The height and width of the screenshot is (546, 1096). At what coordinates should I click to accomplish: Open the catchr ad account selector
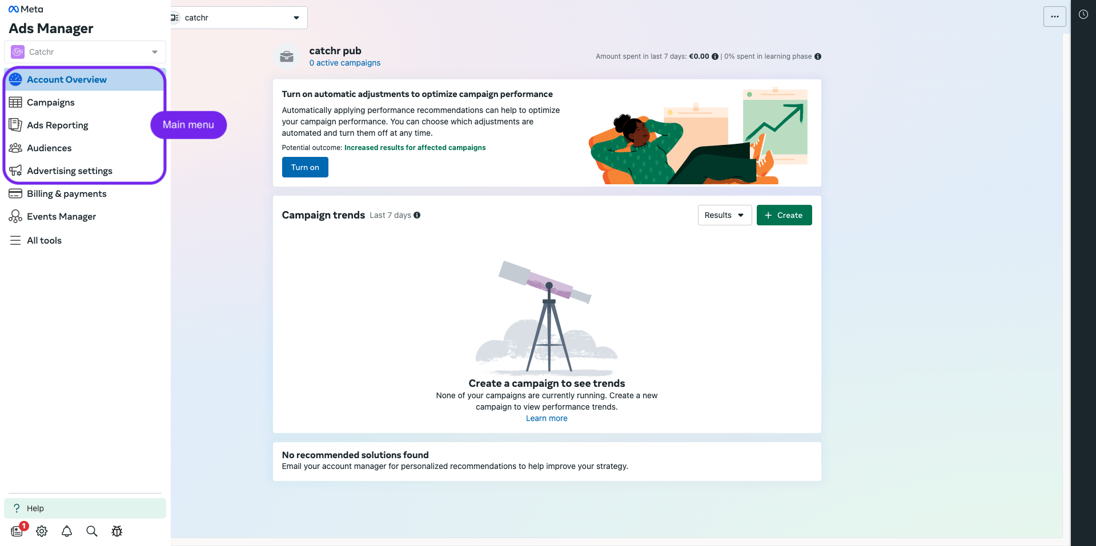[x=238, y=18]
